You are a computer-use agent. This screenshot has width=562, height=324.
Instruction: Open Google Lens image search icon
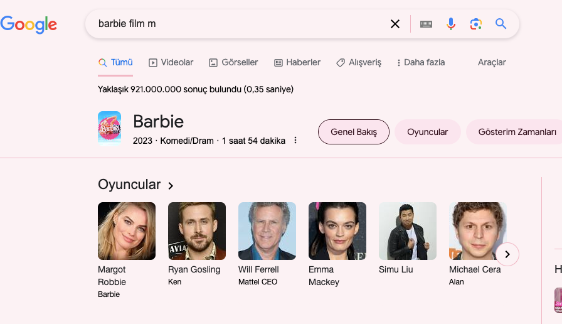click(x=475, y=24)
